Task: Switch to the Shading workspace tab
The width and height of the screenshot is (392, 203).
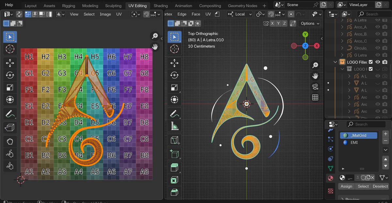Action: point(161,6)
